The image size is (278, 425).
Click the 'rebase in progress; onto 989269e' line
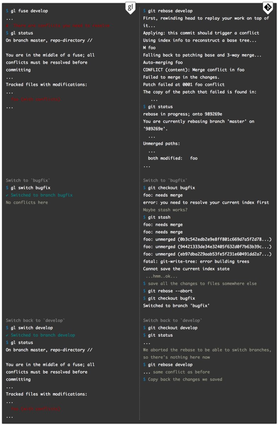pyautogui.click(x=183, y=114)
